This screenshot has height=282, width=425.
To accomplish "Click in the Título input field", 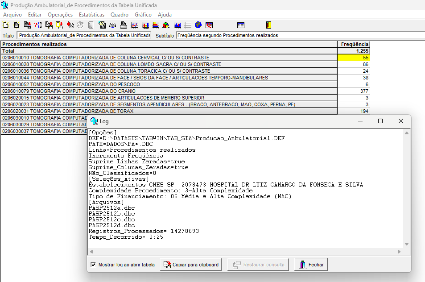I will click(84, 36).
